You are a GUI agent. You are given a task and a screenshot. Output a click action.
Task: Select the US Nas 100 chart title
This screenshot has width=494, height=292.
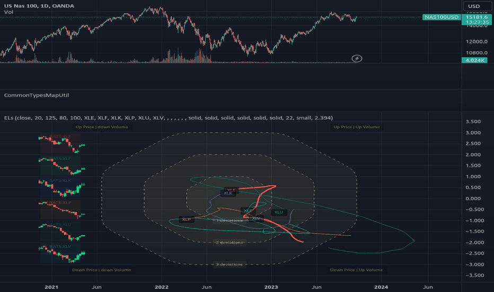(x=39, y=6)
